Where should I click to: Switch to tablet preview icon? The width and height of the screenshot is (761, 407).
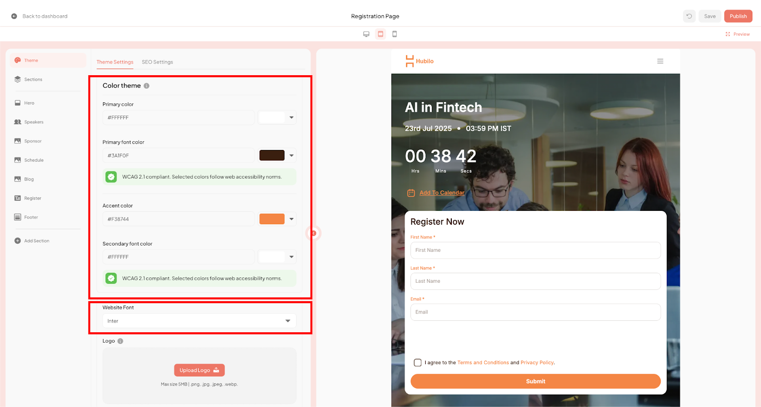pos(380,34)
